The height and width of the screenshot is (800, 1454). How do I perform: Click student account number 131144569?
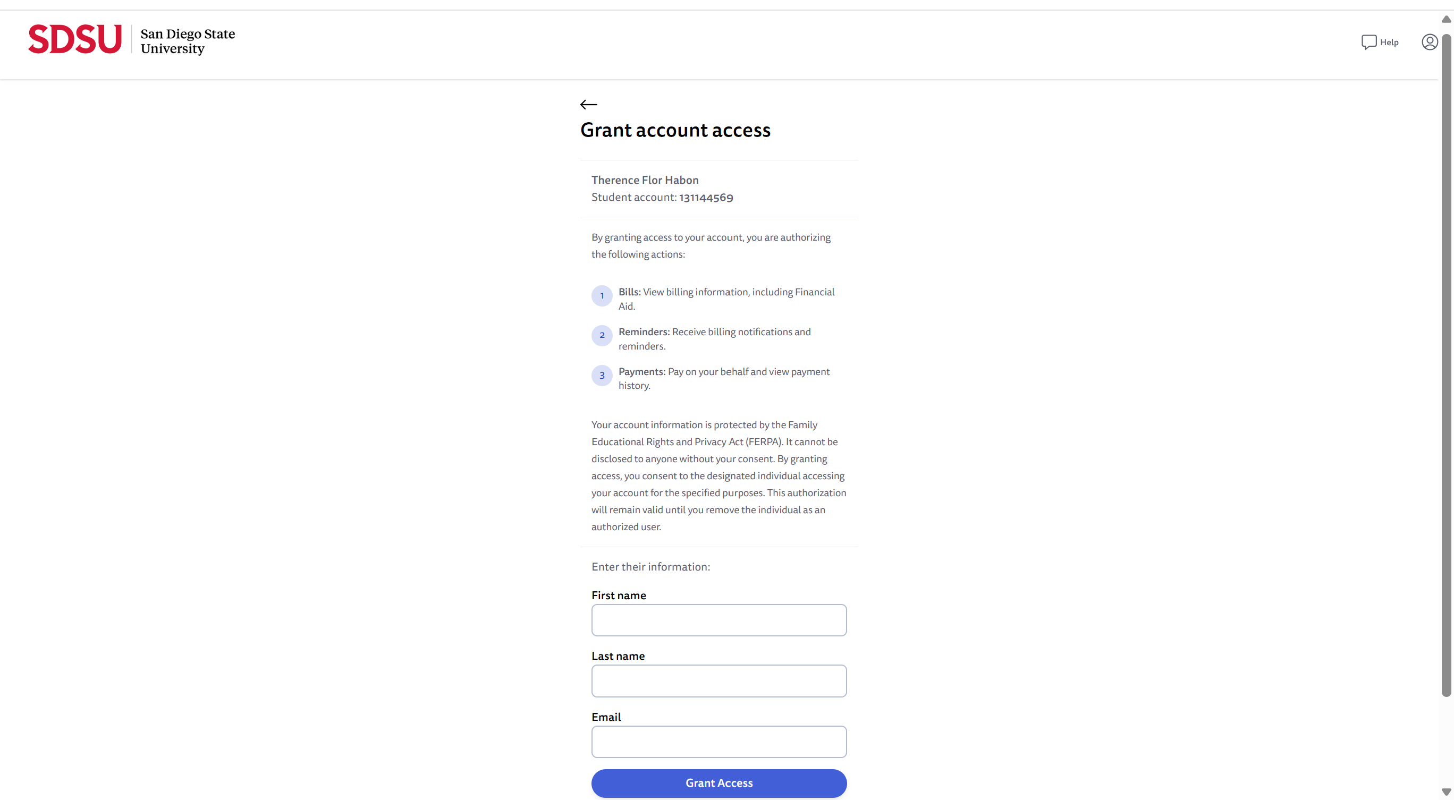(x=706, y=198)
